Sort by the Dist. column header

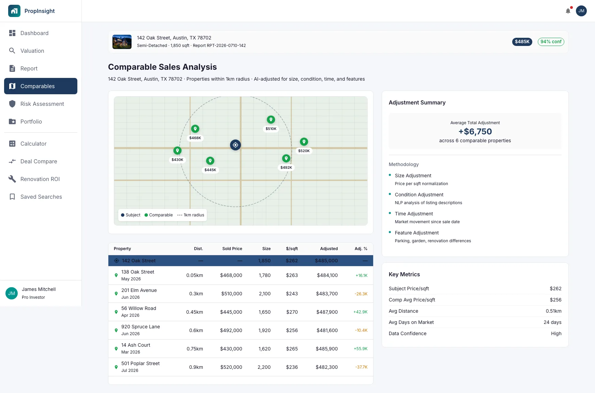pos(198,249)
